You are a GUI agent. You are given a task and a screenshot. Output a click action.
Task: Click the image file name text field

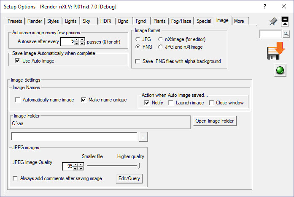pos(74,137)
